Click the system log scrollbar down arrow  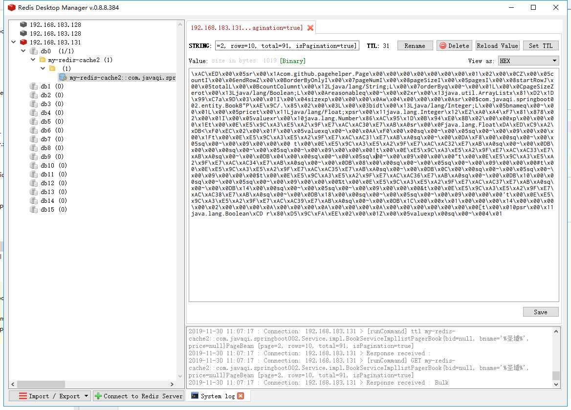click(556, 384)
